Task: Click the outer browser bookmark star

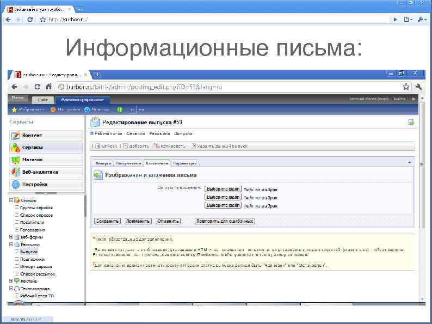Action: pyautogui.click(x=42, y=20)
